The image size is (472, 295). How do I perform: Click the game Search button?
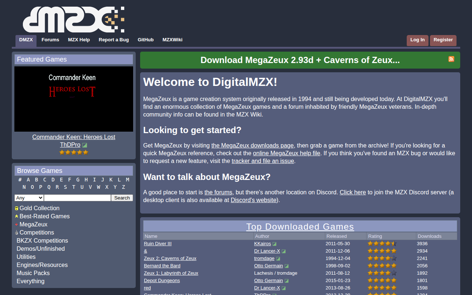coord(122,198)
